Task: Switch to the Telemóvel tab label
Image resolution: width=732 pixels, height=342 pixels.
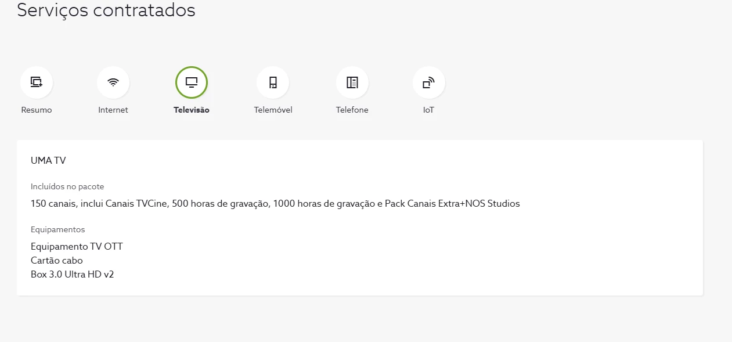Action: [273, 110]
